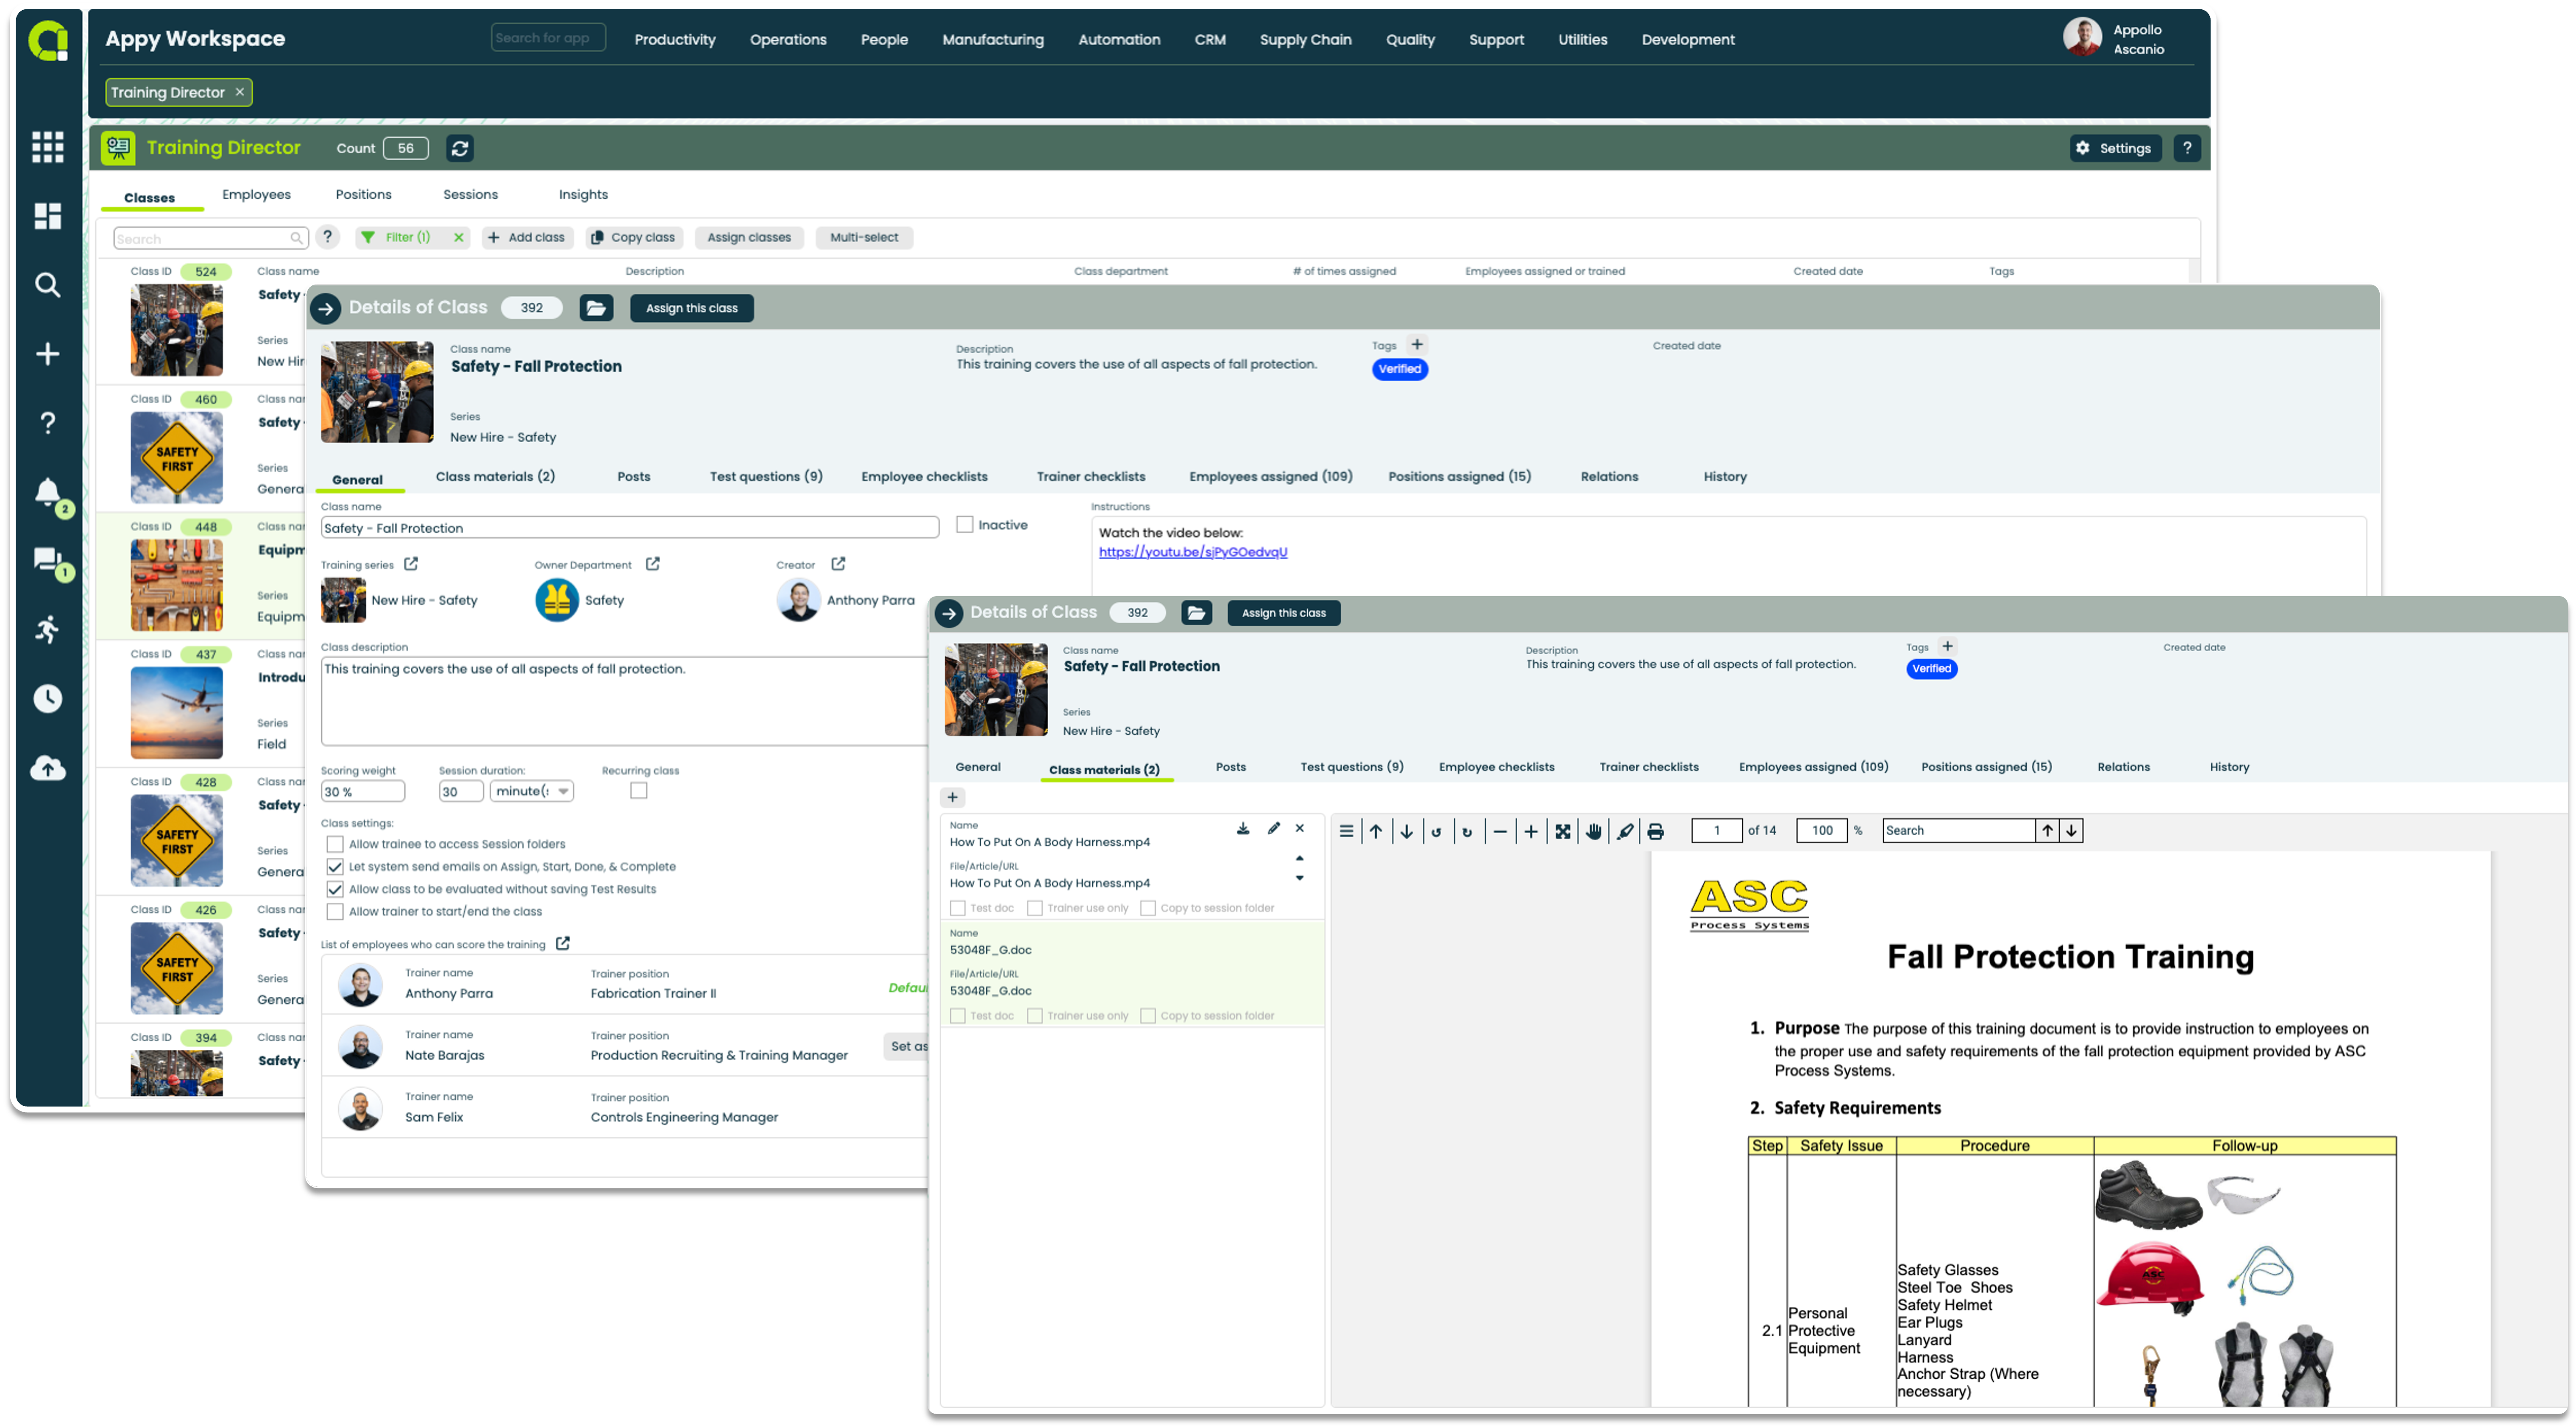Check Trainer use only for 5304BF_G.doc

pyautogui.click(x=1035, y=1016)
